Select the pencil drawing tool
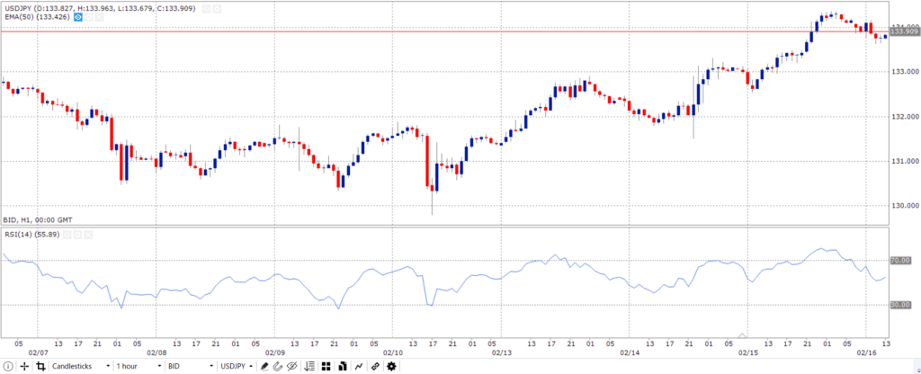This screenshot has height=374, width=921. (265, 367)
